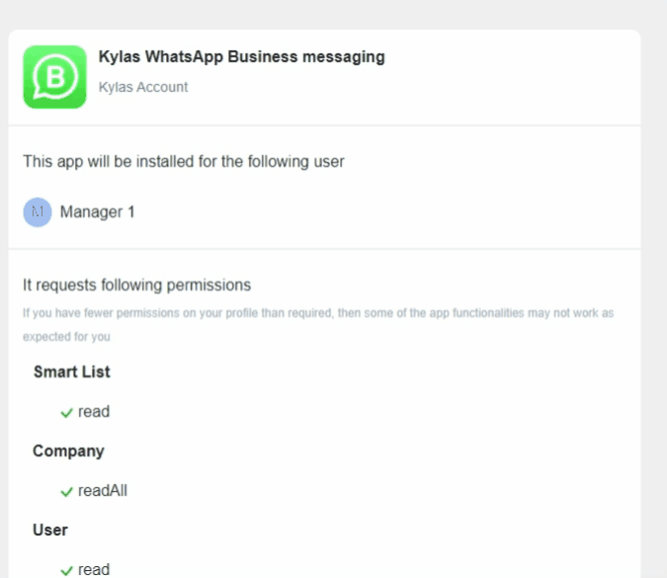Click the Manager 1 avatar circle

coord(38,212)
